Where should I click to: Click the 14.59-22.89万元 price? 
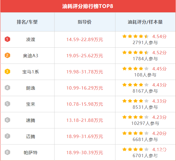(x=85, y=39)
